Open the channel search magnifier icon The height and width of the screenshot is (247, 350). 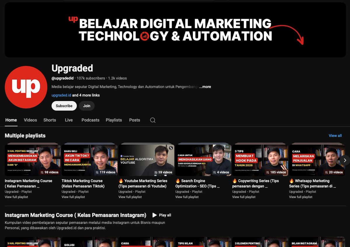(153, 120)
